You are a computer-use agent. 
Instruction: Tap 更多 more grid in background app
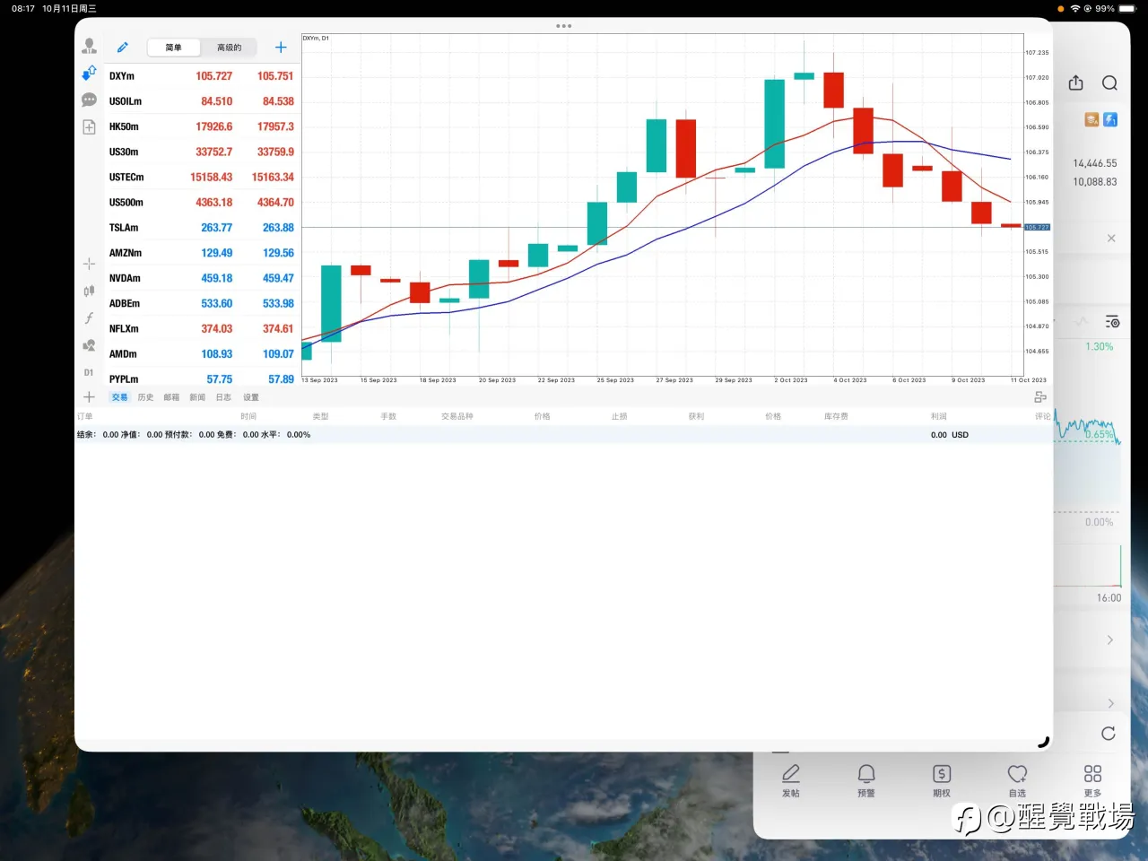1092,780
